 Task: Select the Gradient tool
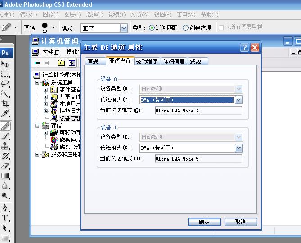point(5,176)
